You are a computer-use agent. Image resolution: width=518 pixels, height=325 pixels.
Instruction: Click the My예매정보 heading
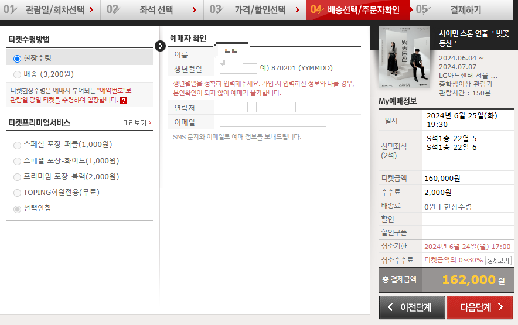(x=397, y=101)
